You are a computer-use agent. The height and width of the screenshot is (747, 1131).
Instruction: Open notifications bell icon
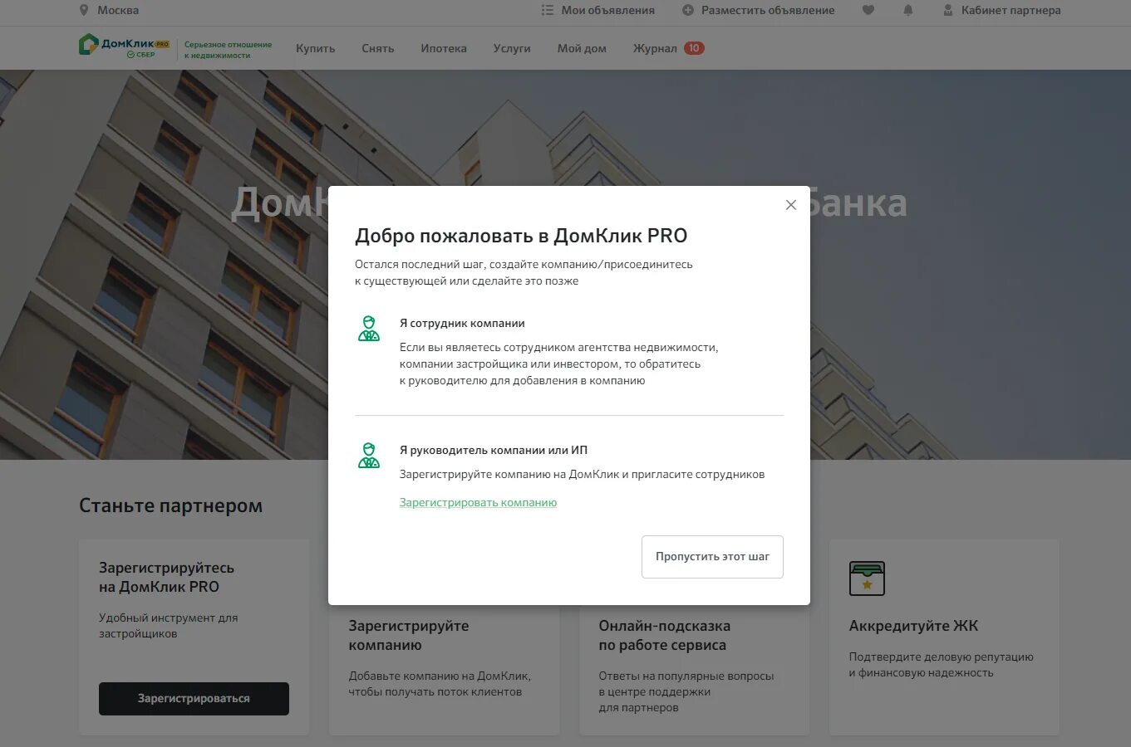(907, 10)
